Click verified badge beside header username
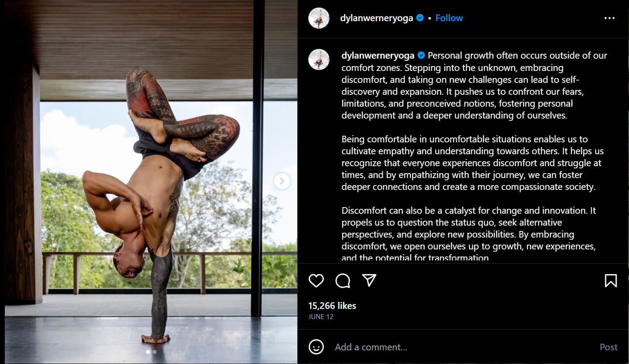This screenshot has height=364, width=629. tap(420, 18)
